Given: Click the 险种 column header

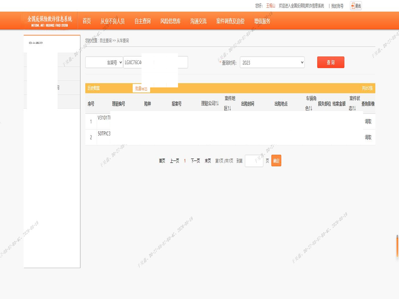Looking at the screenshot, I should [148, 104].
